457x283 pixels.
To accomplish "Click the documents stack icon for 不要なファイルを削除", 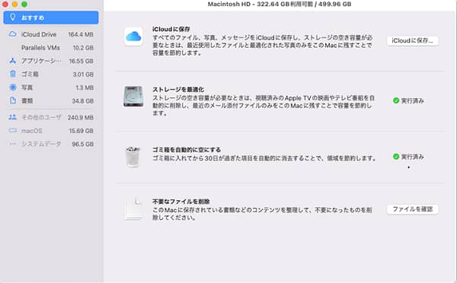I will pos(133,208).
